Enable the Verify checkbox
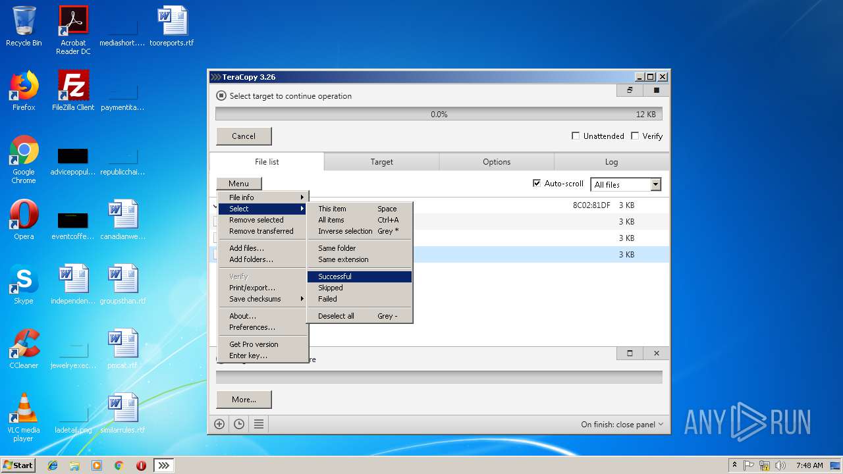The height and width of the screenshot is (474, 843). click(x=635, y=136)
